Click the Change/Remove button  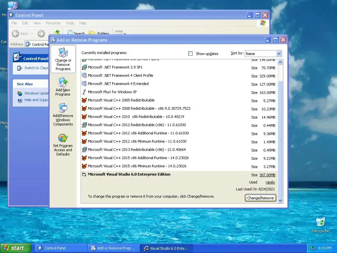coord(260,198)
